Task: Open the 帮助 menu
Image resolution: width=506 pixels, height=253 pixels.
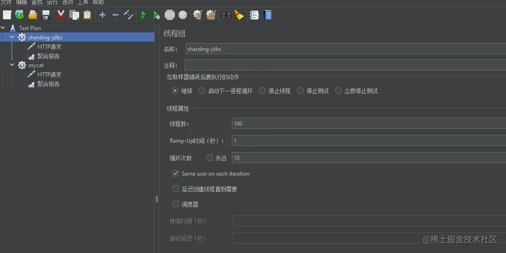Action: (98, 3)
